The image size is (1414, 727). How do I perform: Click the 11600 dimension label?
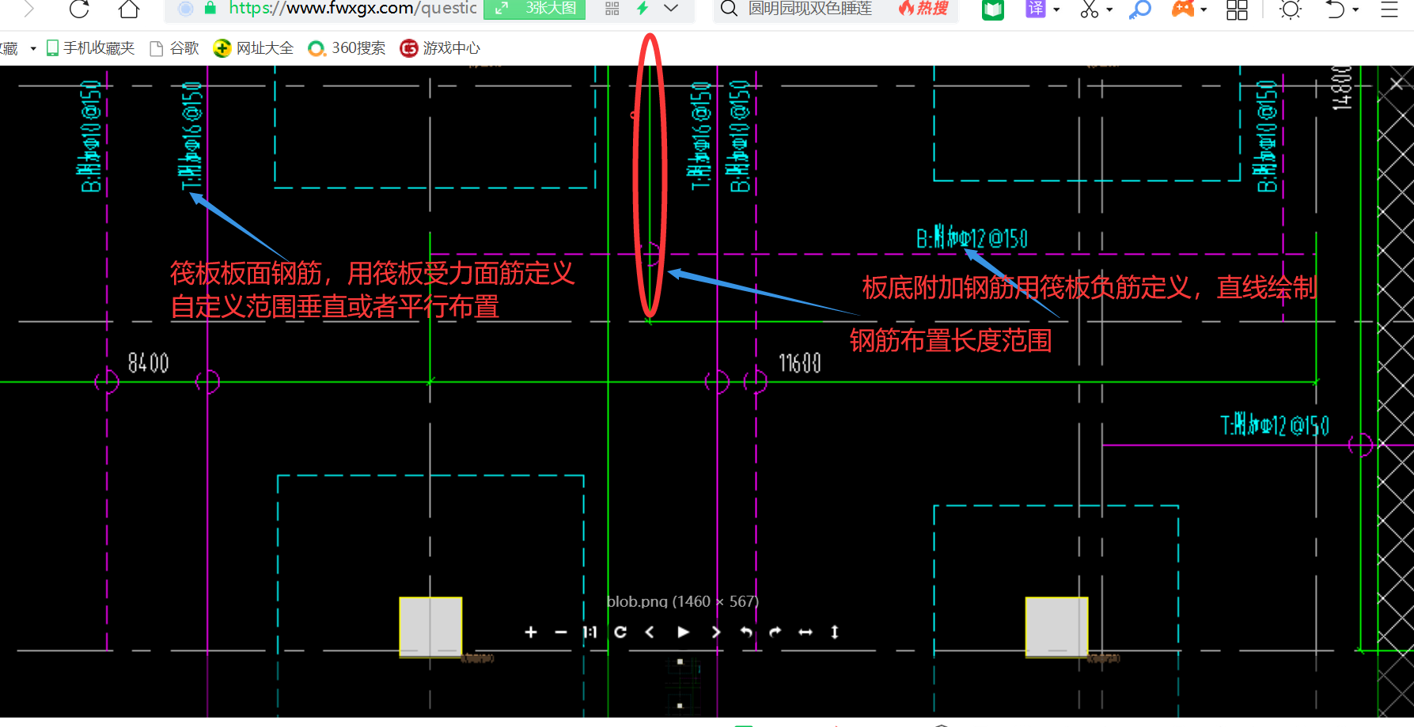pyautogui.click(x=800, y=363)
